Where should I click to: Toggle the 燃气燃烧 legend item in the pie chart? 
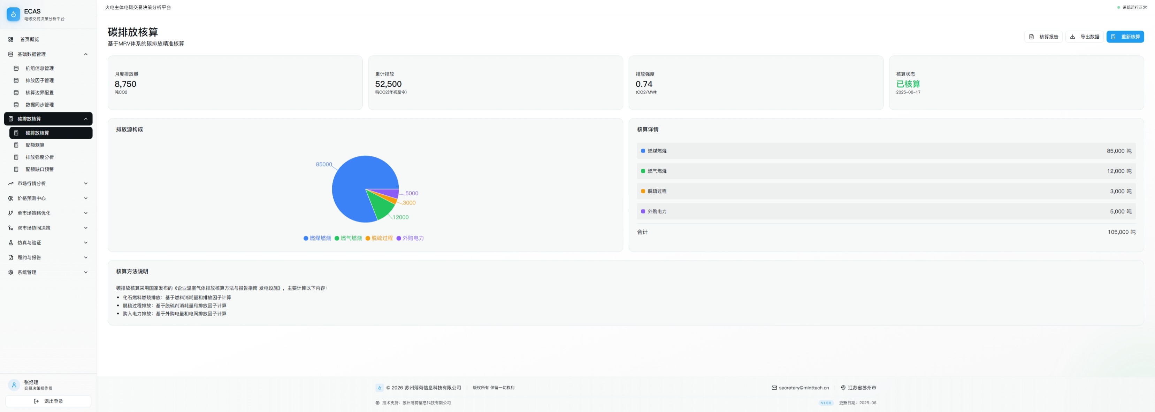point(349,238)
